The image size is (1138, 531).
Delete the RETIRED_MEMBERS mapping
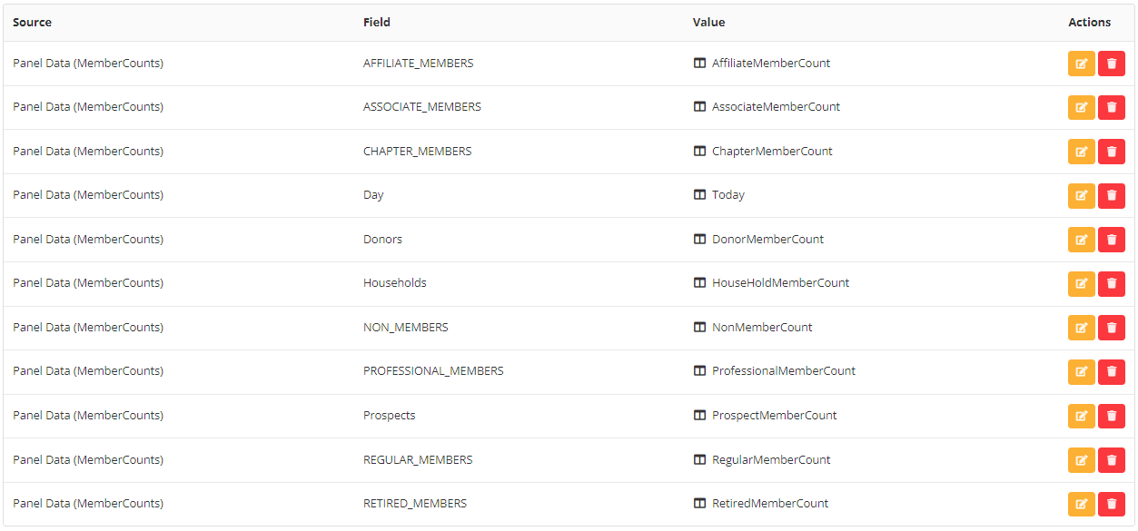pos(1111,504)
